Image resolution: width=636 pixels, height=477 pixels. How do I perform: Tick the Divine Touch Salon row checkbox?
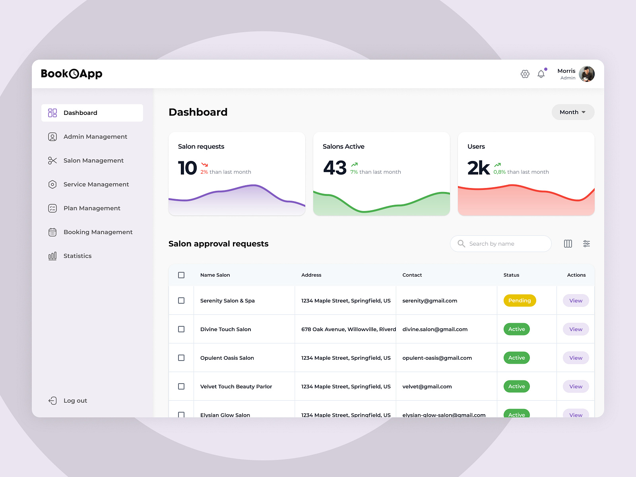181,329
